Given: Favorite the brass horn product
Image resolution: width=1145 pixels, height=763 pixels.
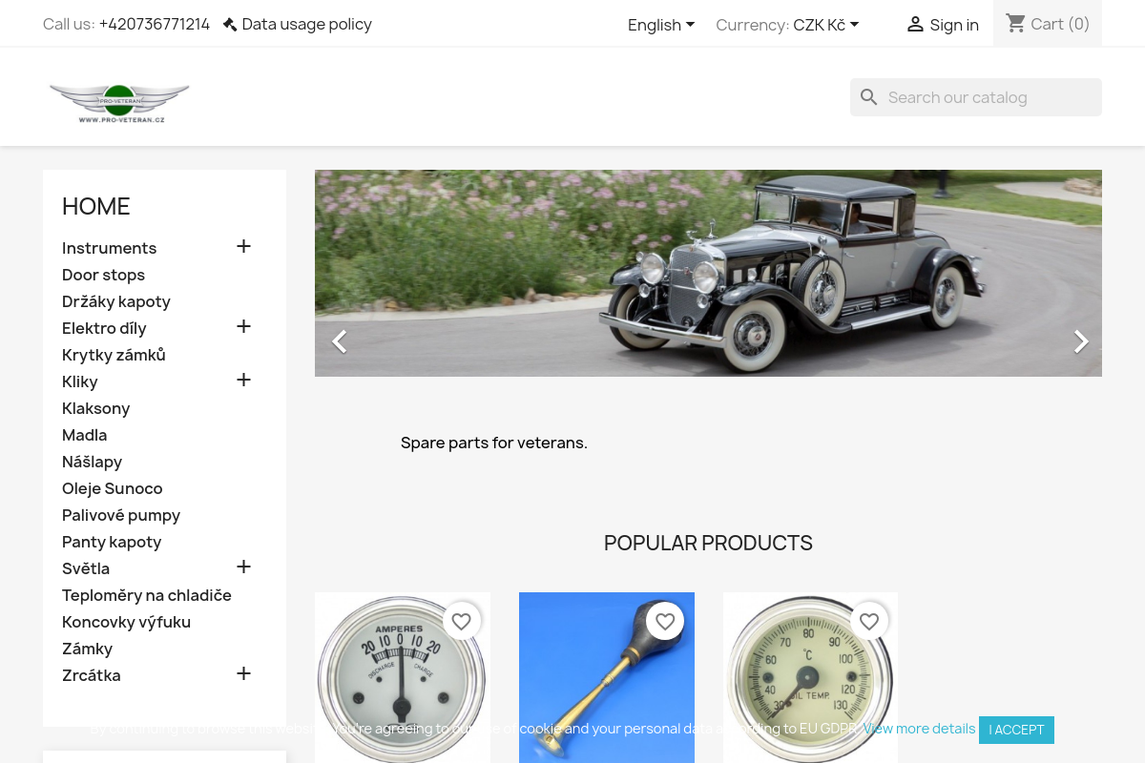Looking at the screenshot, I should [665, 622].
